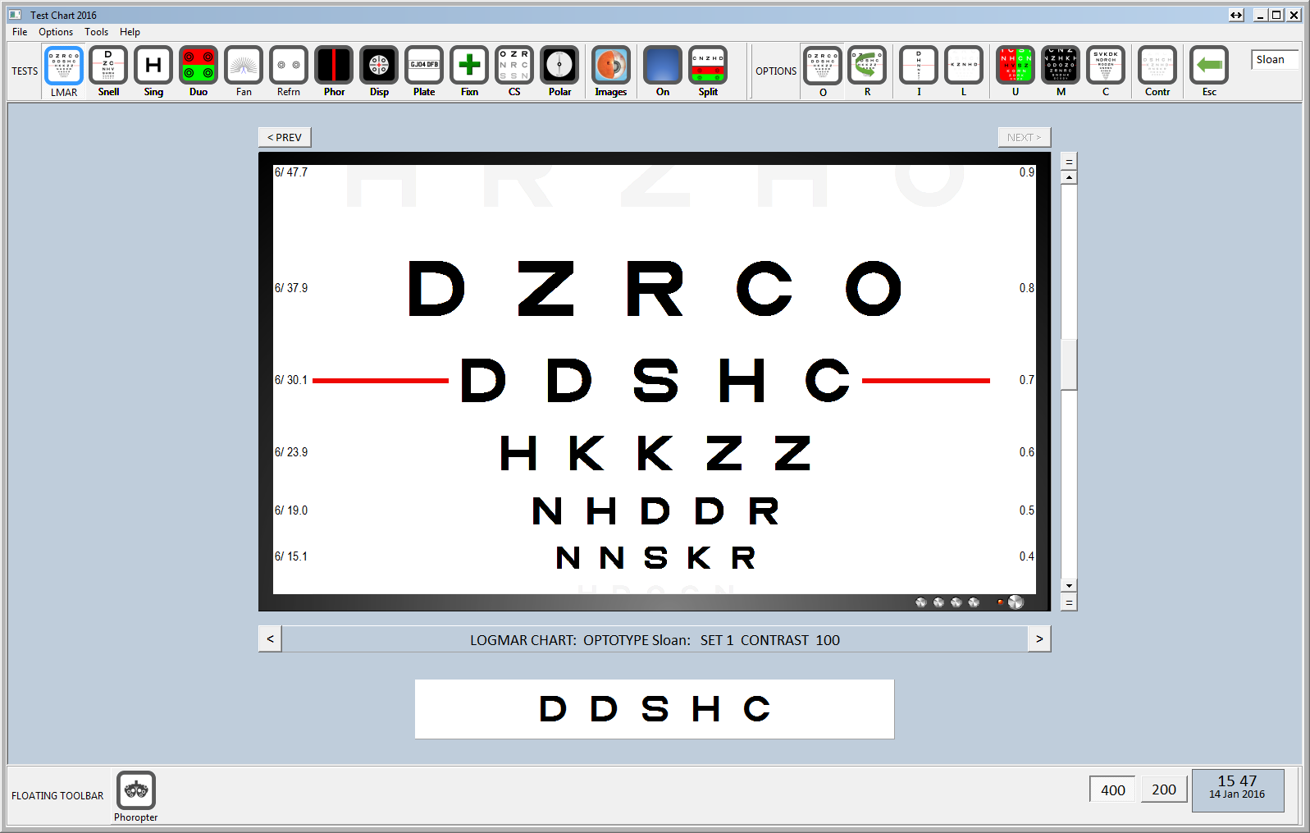Screen dimensions: 1310x833
Task: Click right arrow beside chart description
Action: [1039, 639]
